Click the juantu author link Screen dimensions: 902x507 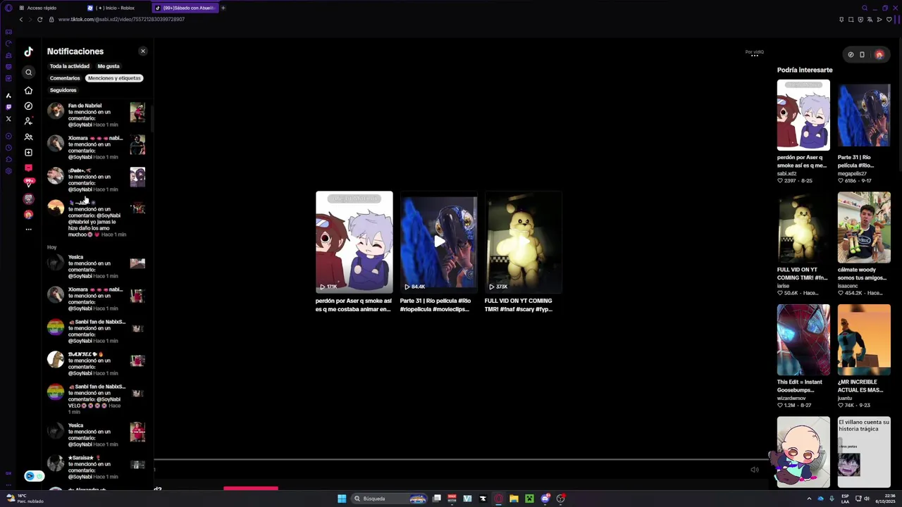[x=844, y=399]
